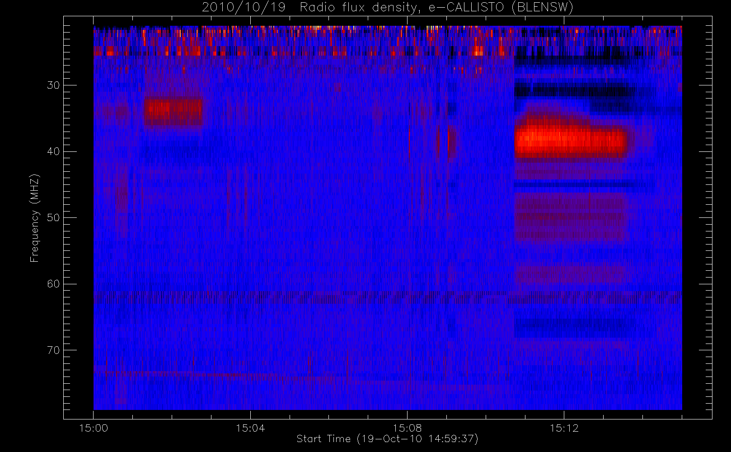The image size is (731, 452).
Task: Click the 30 frequency tick label
Action: 53,85
